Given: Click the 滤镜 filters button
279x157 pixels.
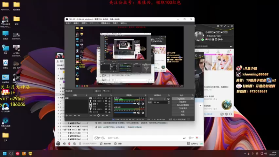Looking at the screenshot, I should pyautogui.click(x=107, y=91).
